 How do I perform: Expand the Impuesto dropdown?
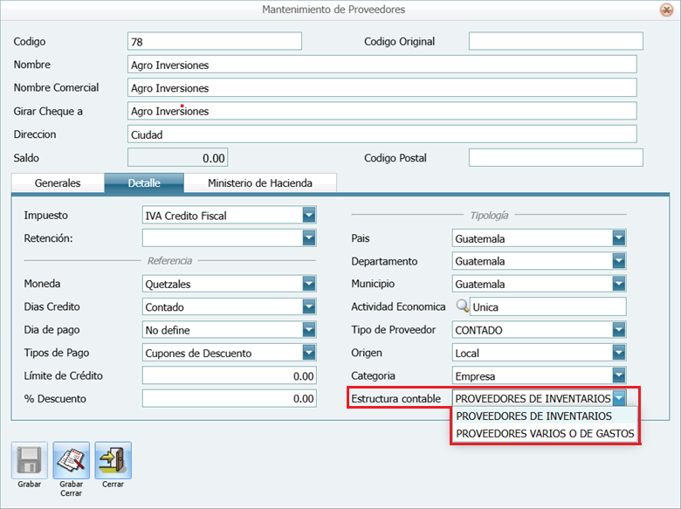pyautogui.click(x=309, y=215)
